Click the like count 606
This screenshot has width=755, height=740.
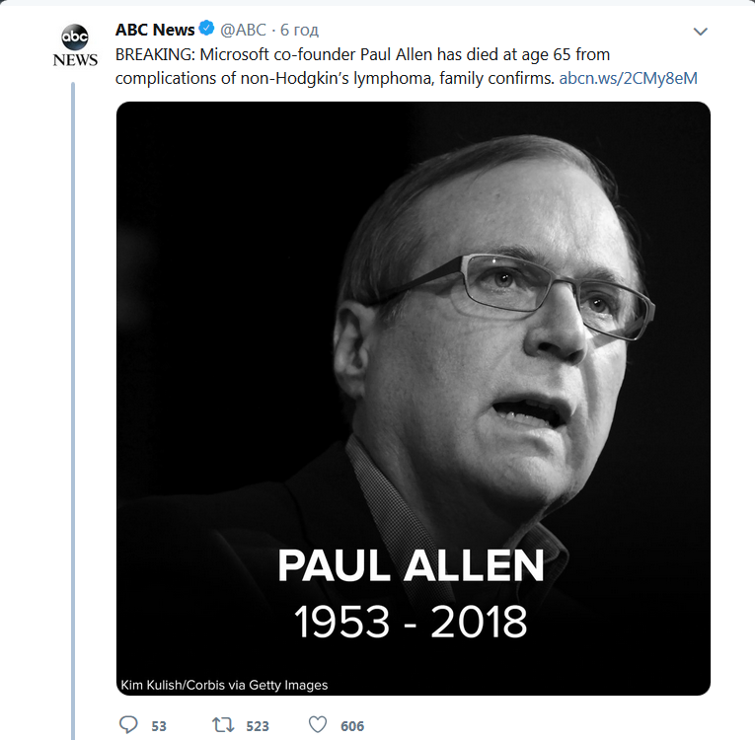coord(352,726)
